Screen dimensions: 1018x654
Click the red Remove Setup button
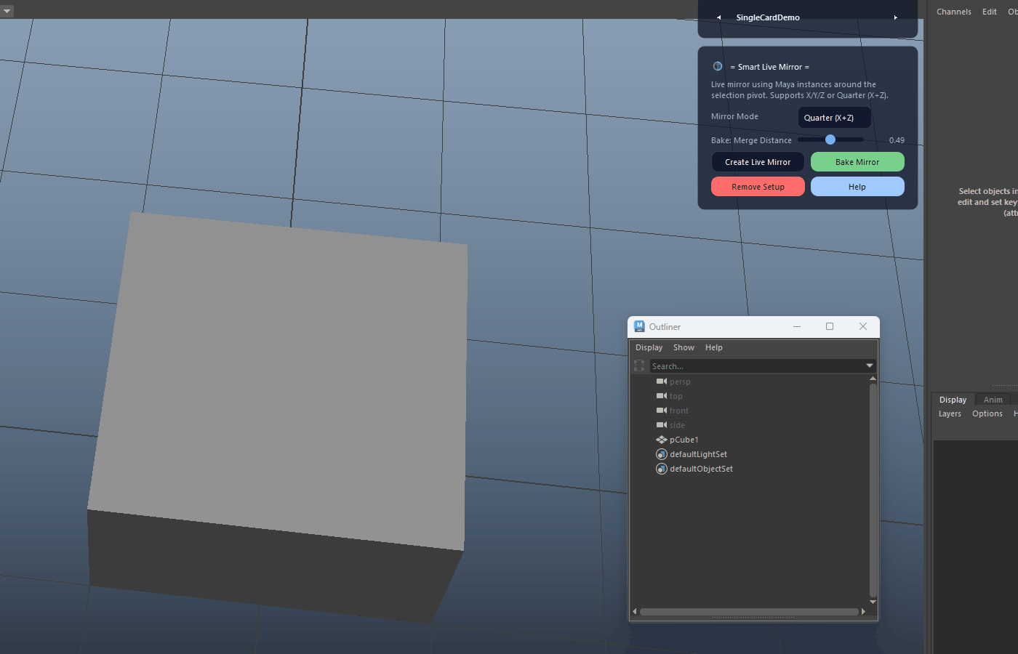click(758, 187)
